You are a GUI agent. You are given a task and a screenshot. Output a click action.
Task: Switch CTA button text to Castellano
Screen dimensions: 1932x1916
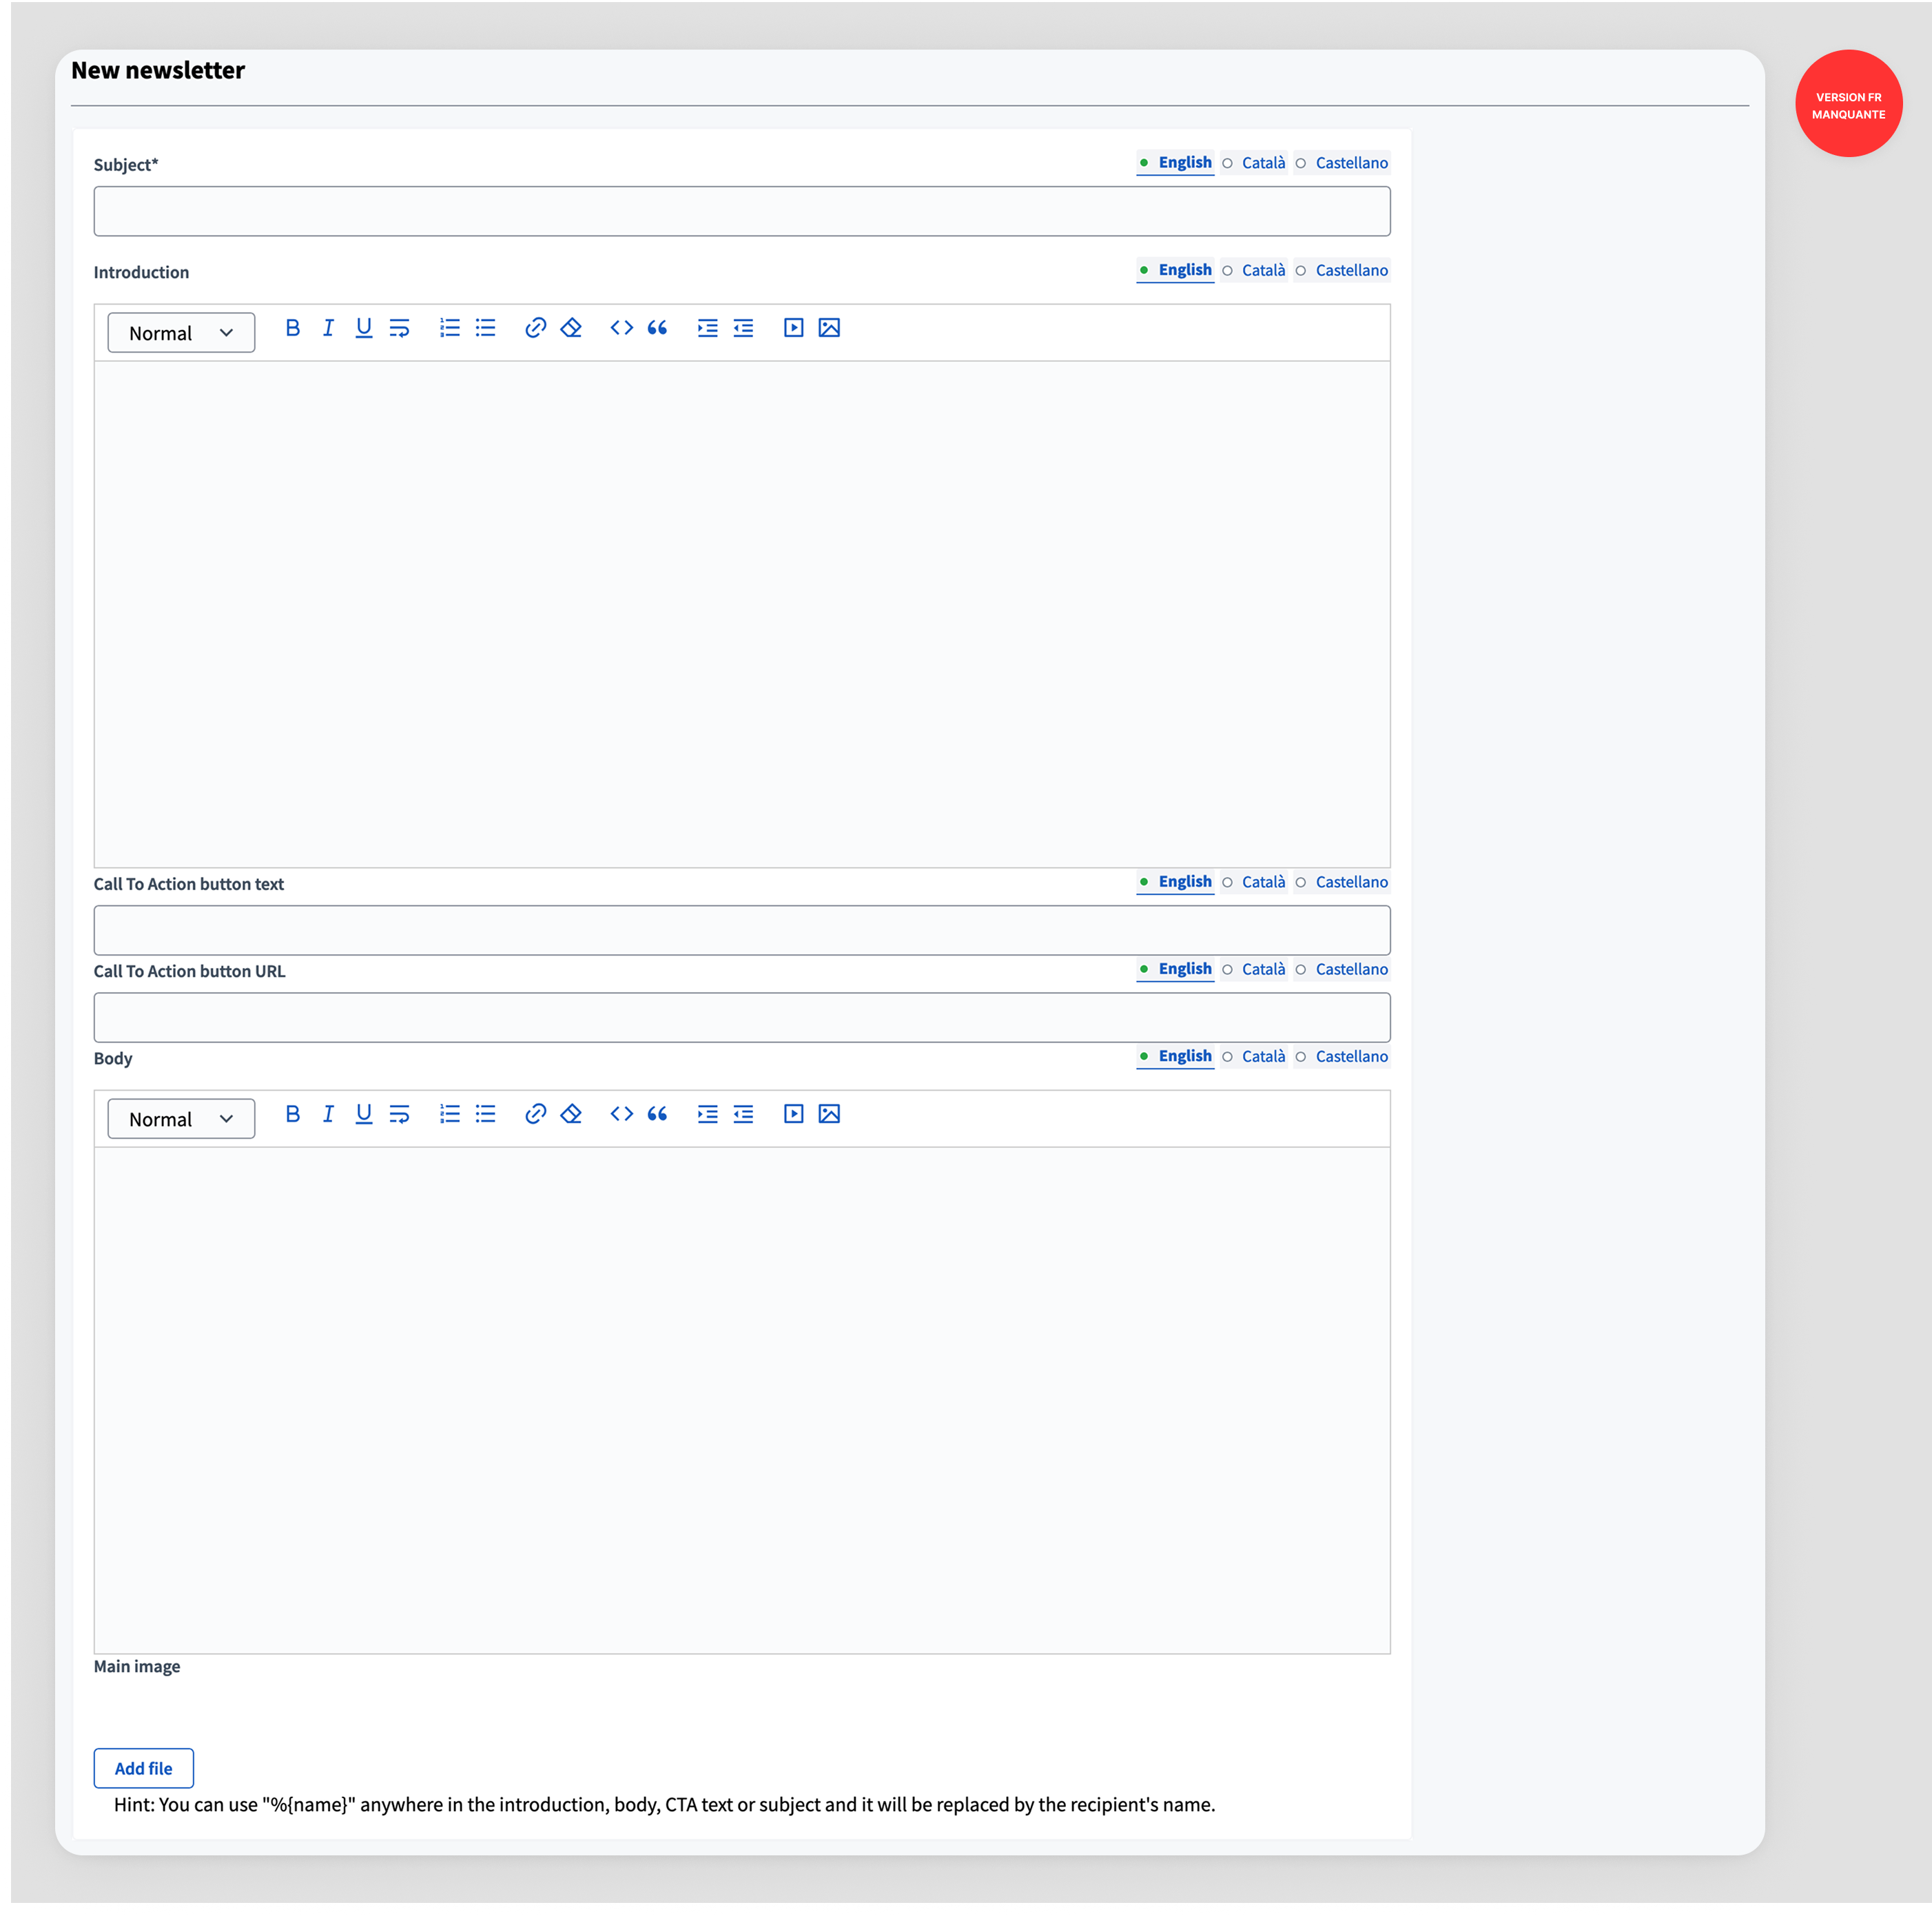pos(1342,882)
